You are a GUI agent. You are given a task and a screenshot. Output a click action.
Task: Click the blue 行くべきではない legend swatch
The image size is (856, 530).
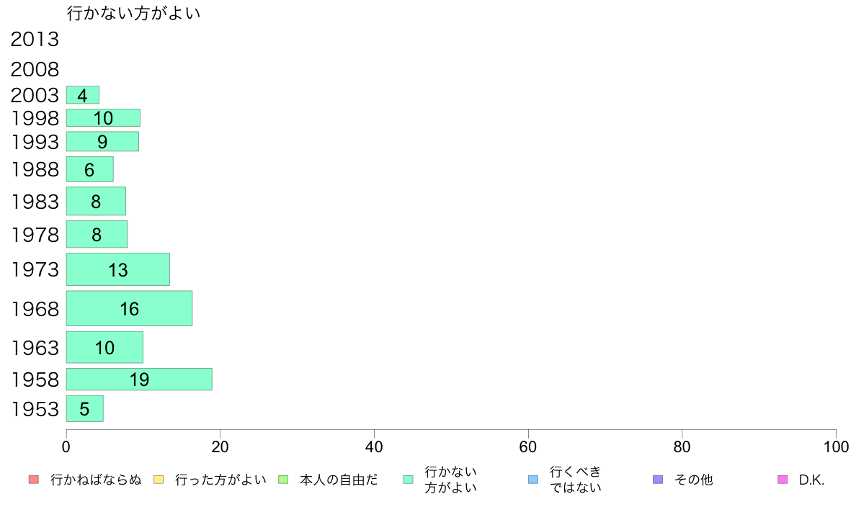coord(533,480)
